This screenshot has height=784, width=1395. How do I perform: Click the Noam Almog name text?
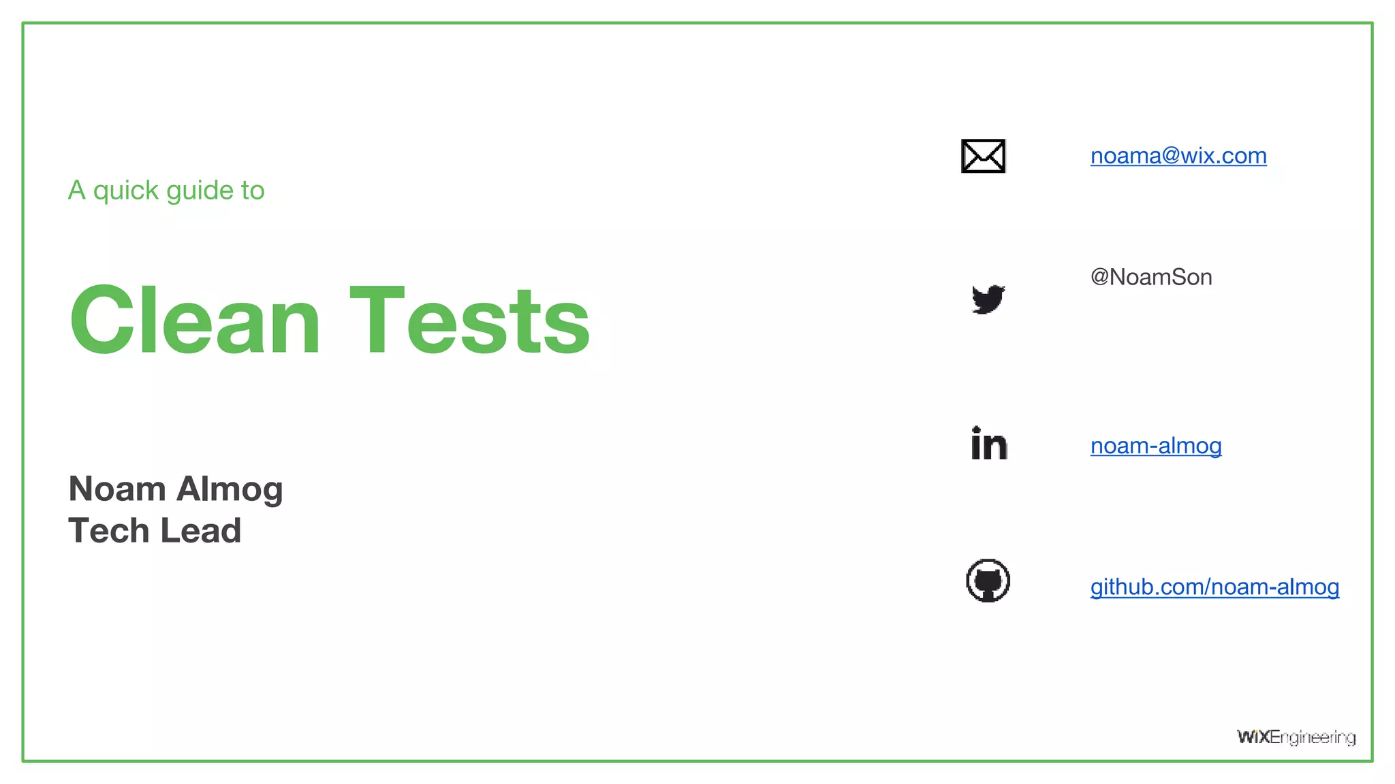point(176,489)
